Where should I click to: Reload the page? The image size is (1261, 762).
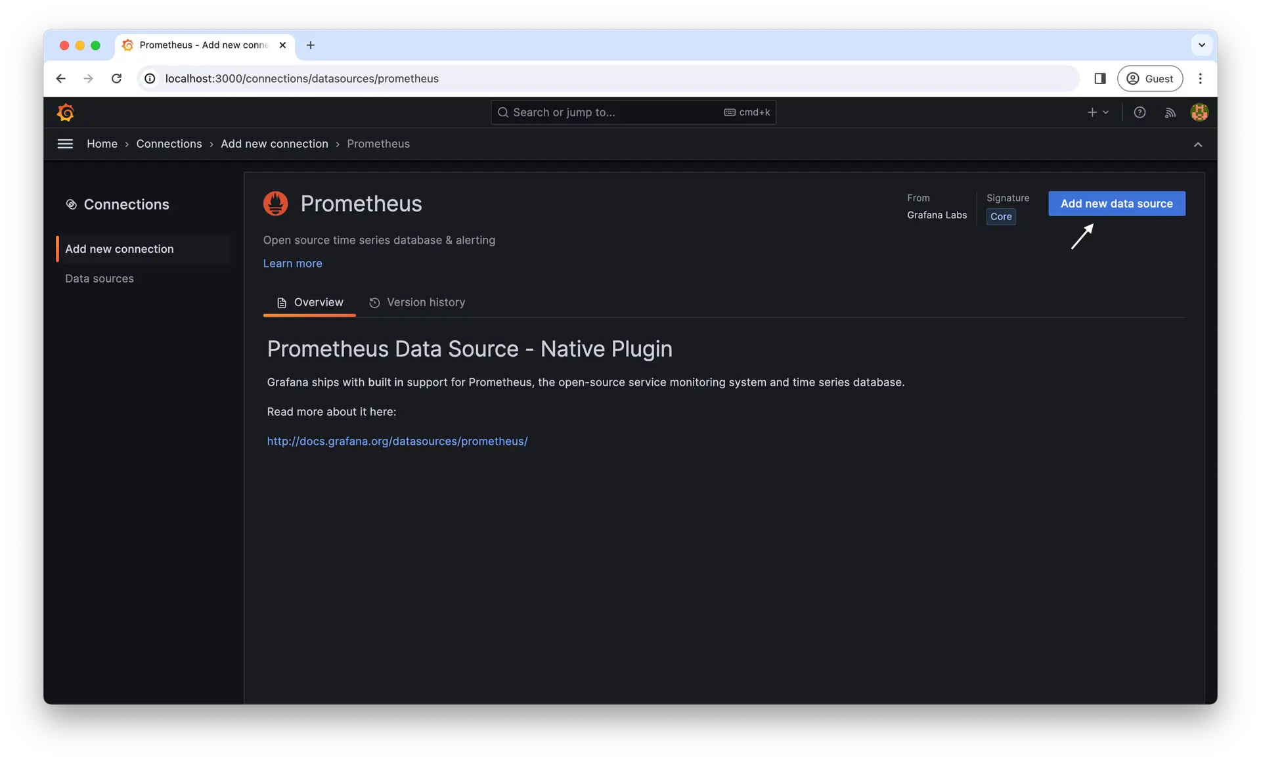[116, 79]
